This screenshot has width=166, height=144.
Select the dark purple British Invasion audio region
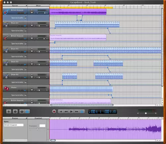point(78,12)
